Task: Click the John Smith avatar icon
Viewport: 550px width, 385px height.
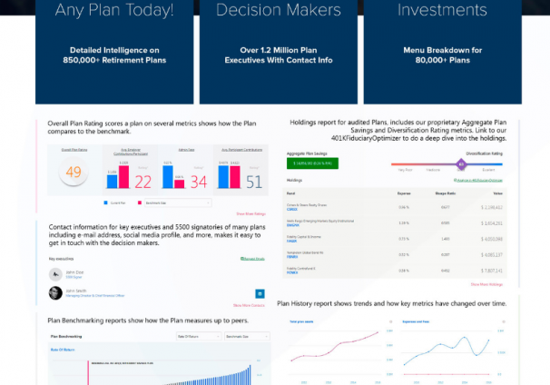Action: [56, 292]
